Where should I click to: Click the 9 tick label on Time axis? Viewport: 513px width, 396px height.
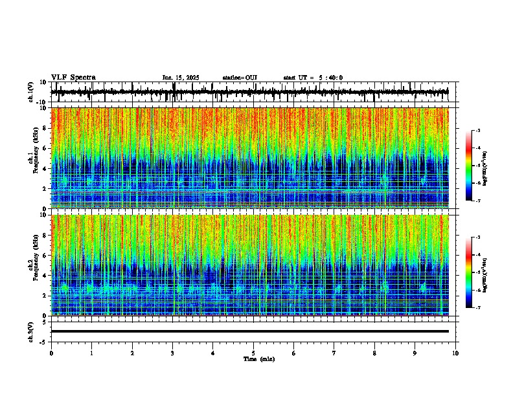click(415, 353)
